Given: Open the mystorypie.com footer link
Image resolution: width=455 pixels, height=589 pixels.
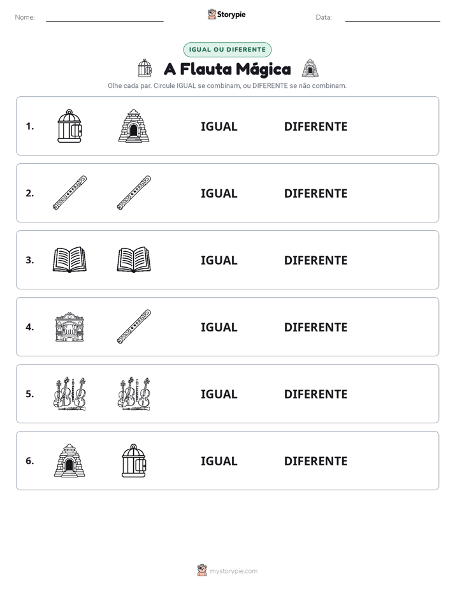Looking at the screenshot, I should (233, 571).
